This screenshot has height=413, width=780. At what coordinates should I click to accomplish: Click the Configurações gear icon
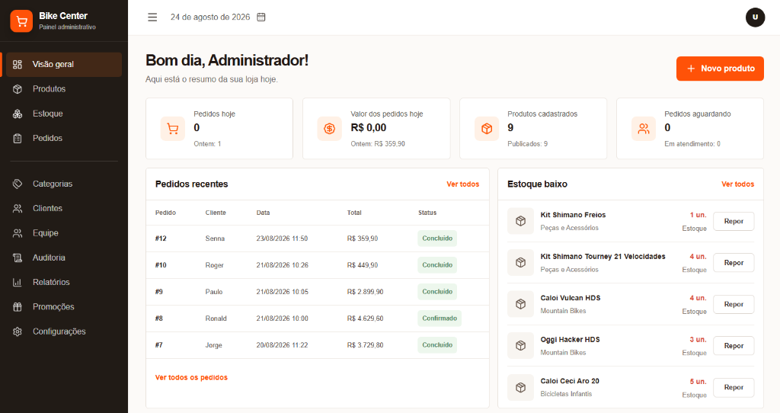18,331
